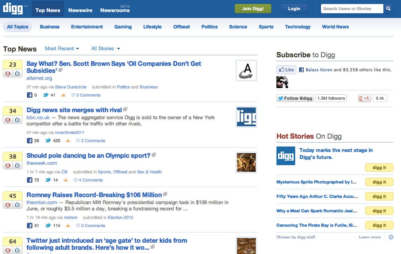Screen dimensions: 401x254
Task: Select the Offbeat topic
Action: pyautogui.click(x=182, y=27)
